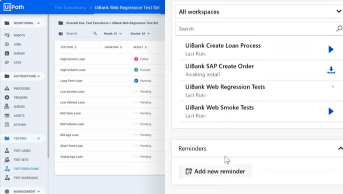Click the assistant search magnifier icon
This screenshot has height=194, width=343.
(339, 28)
